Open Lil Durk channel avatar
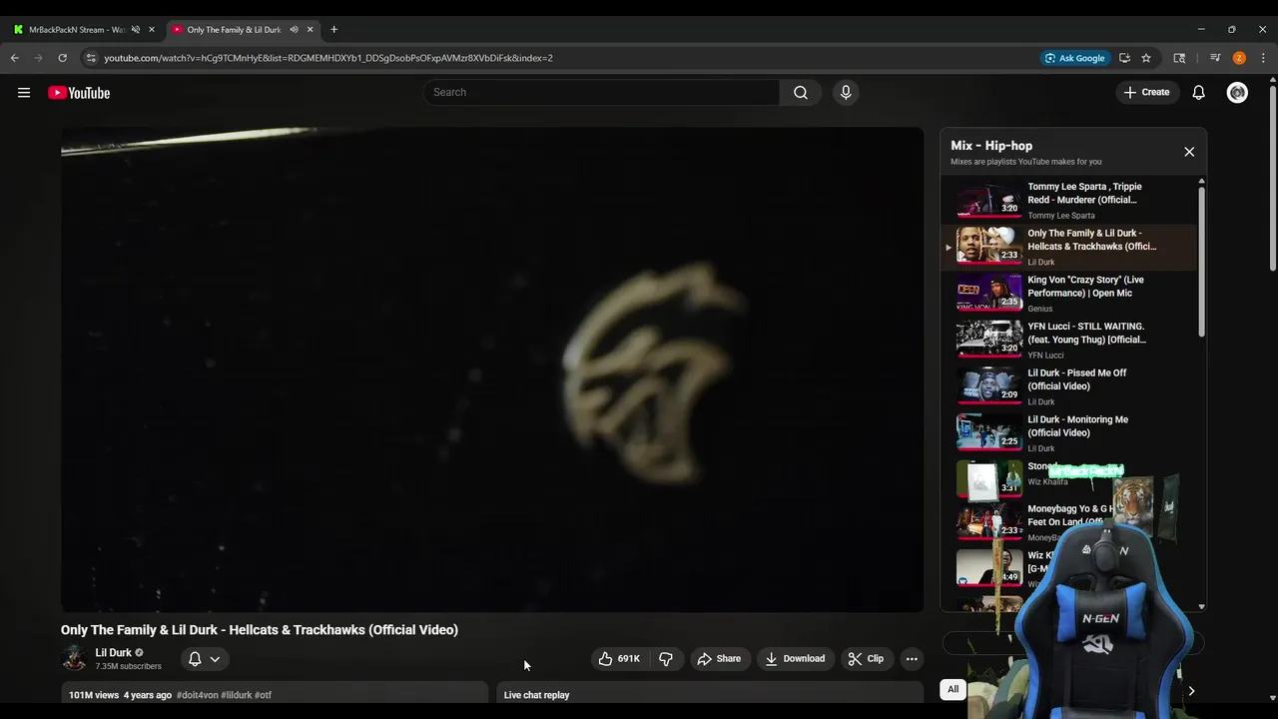Viewport: 1278px width, 719px height. pyautogui.click(x=74, y=658)
